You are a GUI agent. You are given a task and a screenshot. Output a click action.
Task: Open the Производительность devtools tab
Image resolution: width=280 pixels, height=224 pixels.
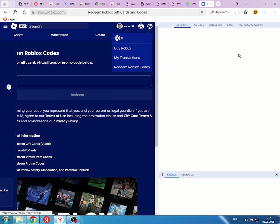click(x=250, y=25)
